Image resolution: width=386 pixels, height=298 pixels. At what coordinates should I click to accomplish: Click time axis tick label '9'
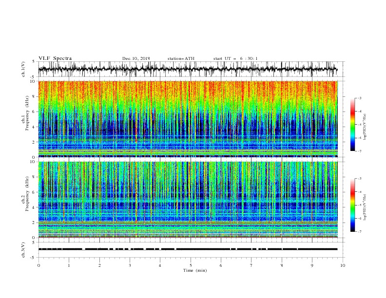pyautogui.click(x=312, y=265)
